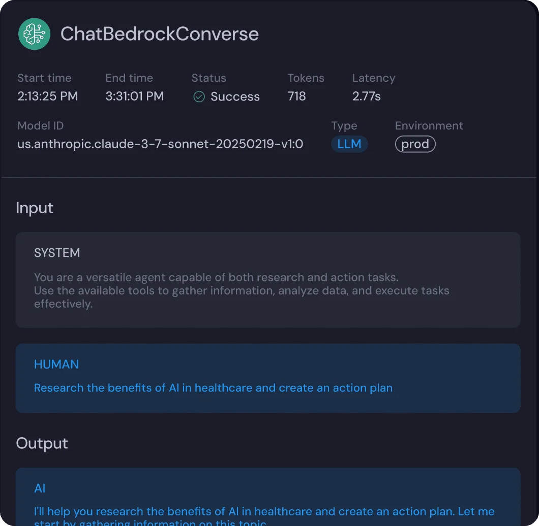The height and width of the screenshot is (526, 539).
Task: Click the latency value 2.77s
Action: click(367, 96)
